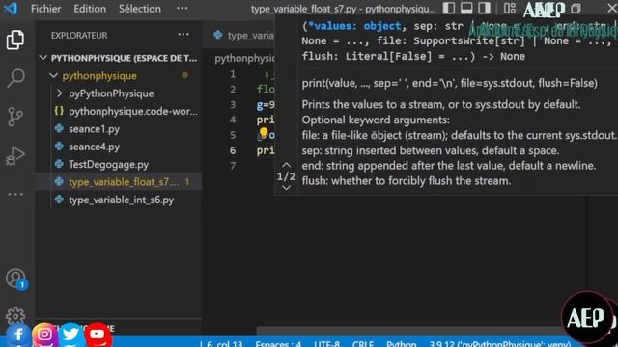Click the braces icon of code-workspace file
The height and width of the screenshot is (347, 618).
pos(59,111)
